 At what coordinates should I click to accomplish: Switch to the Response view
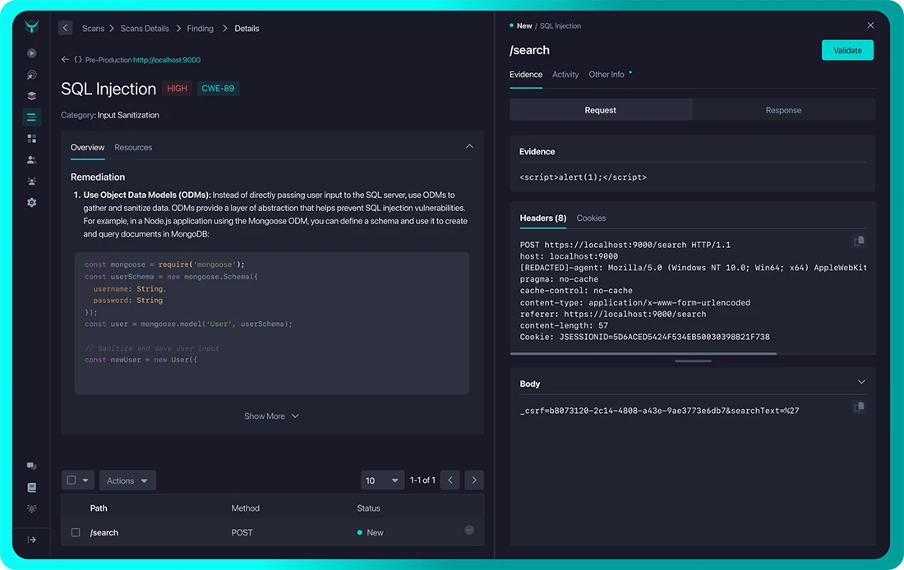tap(783, 109)
